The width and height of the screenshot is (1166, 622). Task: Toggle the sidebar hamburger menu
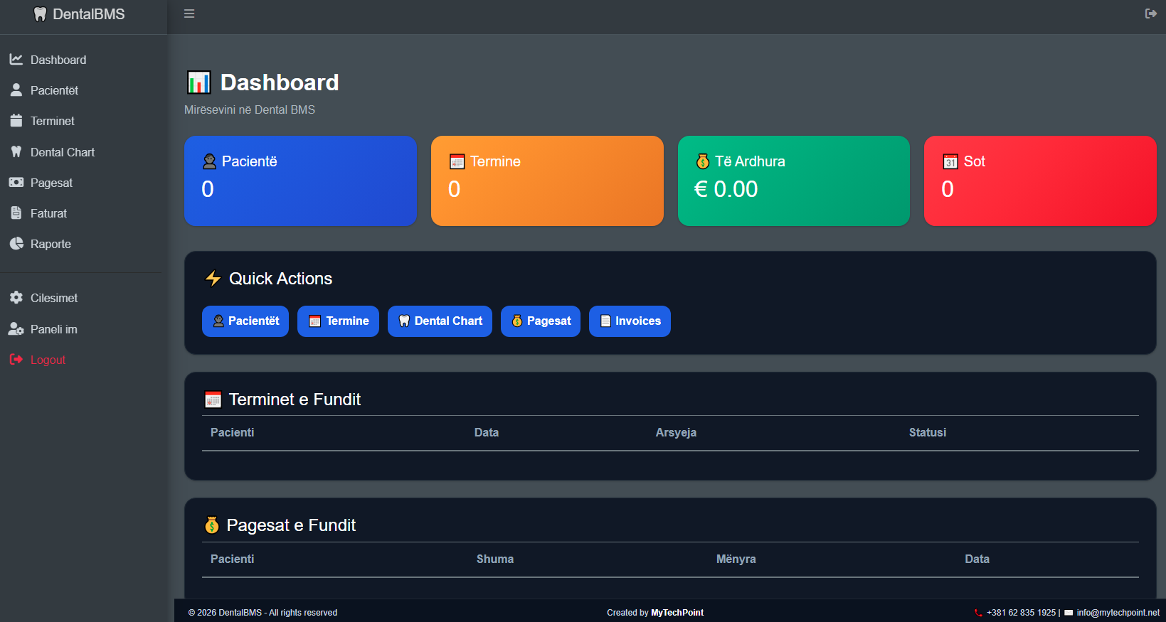189,14
